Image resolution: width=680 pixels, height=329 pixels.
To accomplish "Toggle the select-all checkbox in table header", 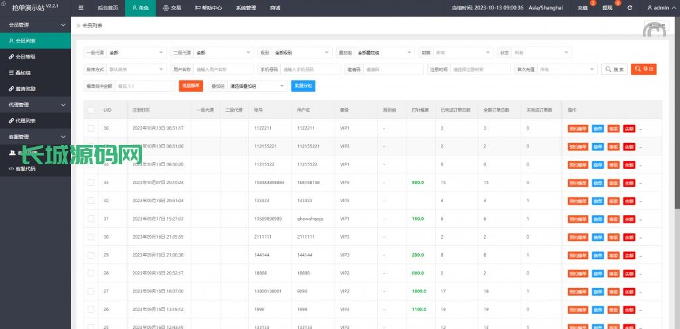I will [90, 110].
